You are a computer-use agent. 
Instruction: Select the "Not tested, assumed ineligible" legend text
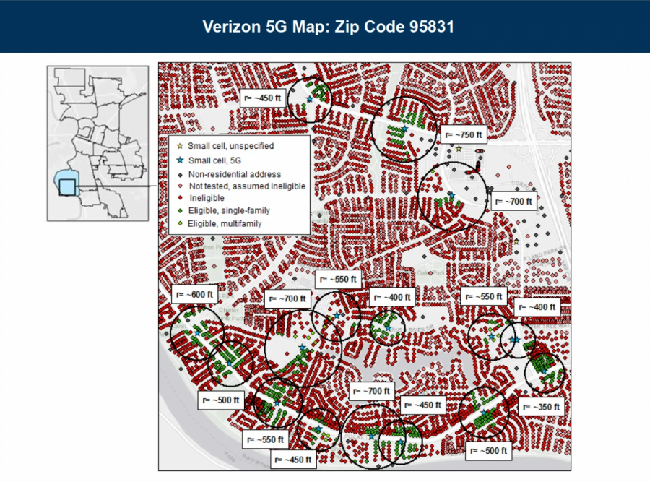click(247, 186)
